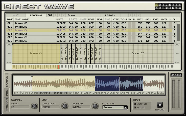The width and height of the screenshot is (186, 116).
Task: Select zone row Dream_A5
Action: [91, 23]
